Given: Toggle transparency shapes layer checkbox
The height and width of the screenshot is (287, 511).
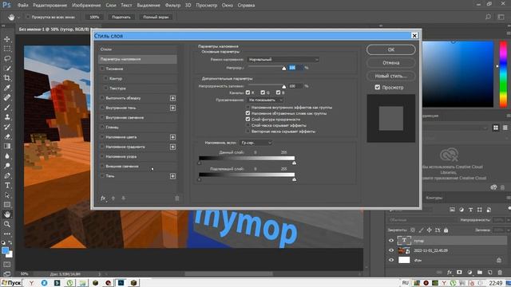Looking at the screenshot, I should coord(248,120).
